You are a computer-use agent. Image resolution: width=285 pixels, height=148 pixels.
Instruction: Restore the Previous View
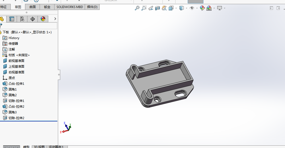[x=151, y=8]
